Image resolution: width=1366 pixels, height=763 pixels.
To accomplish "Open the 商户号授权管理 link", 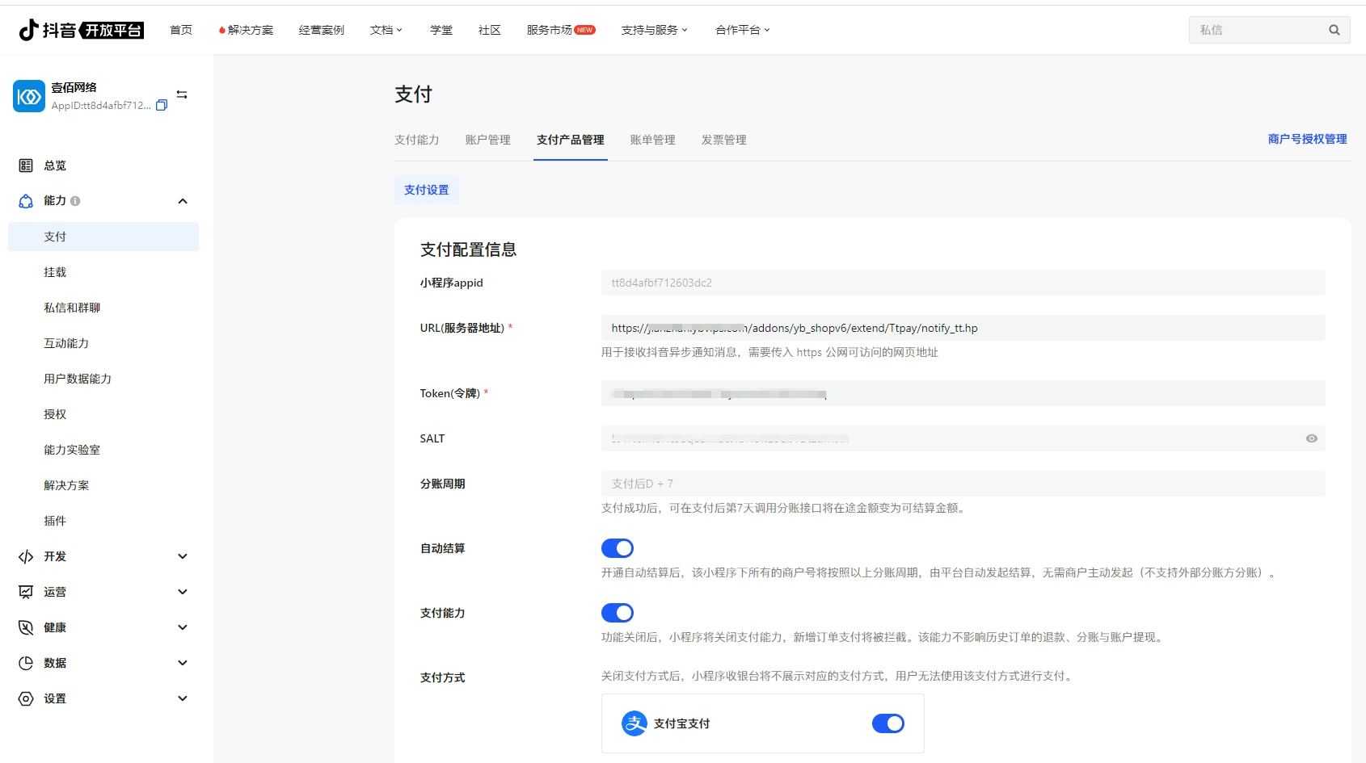I will [x=1307, y=139].
